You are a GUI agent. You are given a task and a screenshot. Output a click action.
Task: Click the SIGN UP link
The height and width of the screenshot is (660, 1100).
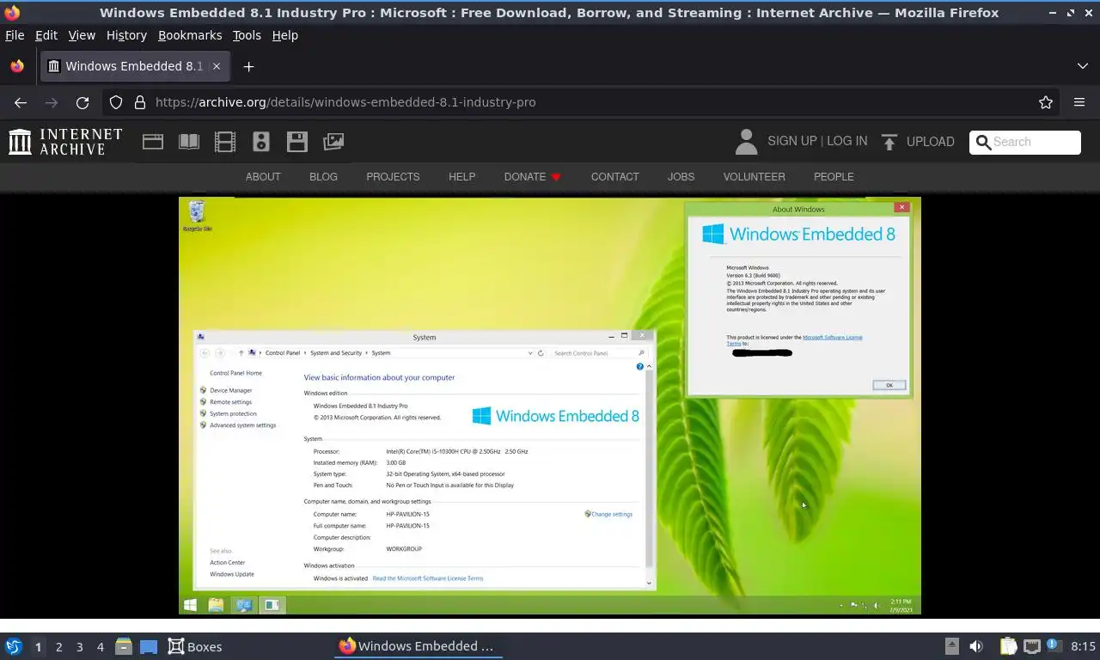[791, 141]
